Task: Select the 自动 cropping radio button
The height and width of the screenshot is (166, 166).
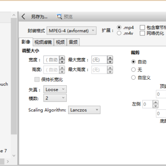Action: coord(133,62)
